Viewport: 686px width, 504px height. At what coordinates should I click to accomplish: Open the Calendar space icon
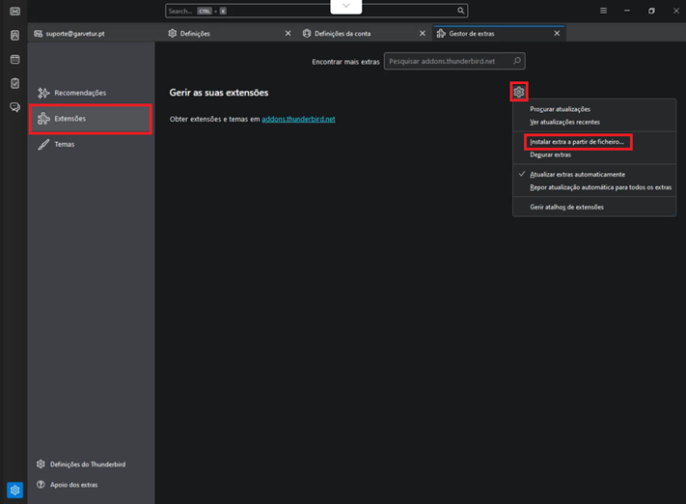(x=14, y=59)
